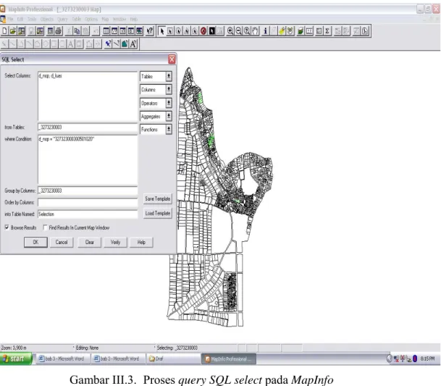Image resolution: width=441 pixels, height=386 pixels.
Task: Choose the Select arrow tool
Action: click(161, 30)
